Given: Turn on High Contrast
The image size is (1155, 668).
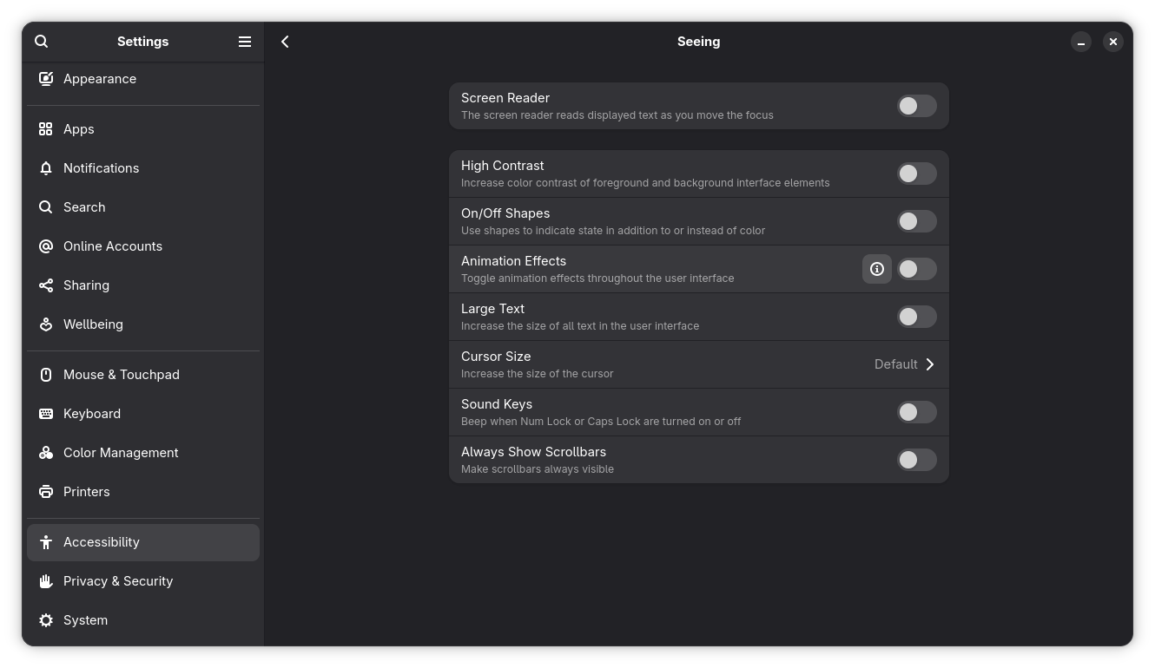Looking at the screenshot, I should (x=916, y=174).
